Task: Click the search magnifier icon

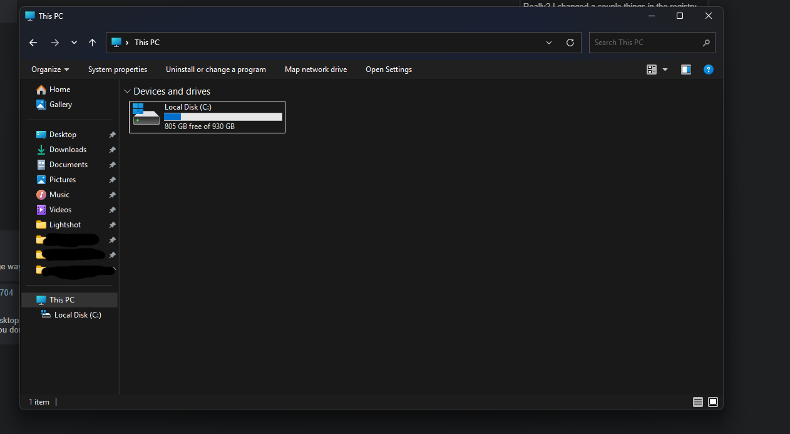Action: 706,43
